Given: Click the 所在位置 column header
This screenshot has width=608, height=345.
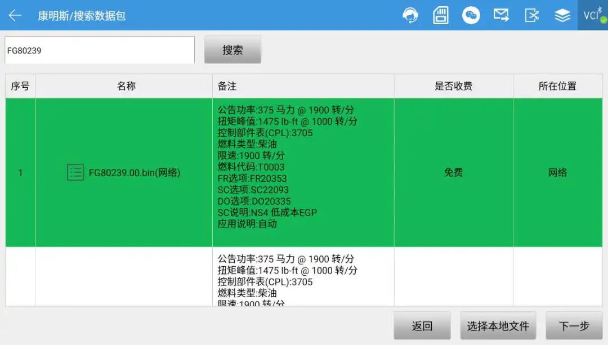Looking at the screenshot, I should tap(557, 86).
